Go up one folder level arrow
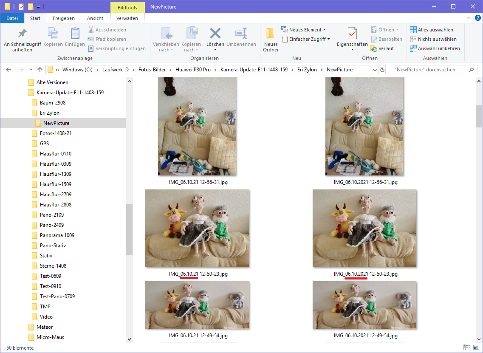 [40, 70]
